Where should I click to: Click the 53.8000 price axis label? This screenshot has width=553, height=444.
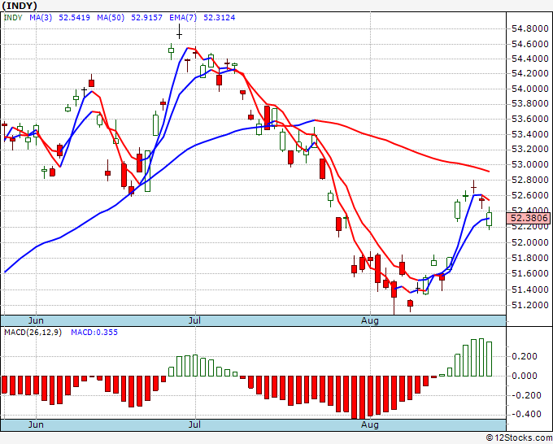point(530,104)
